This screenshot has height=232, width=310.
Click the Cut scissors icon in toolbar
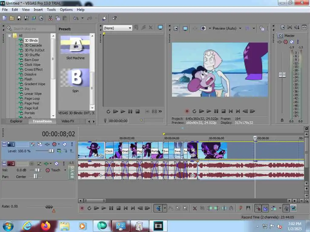pyautogui.click(x=51, y=18)
